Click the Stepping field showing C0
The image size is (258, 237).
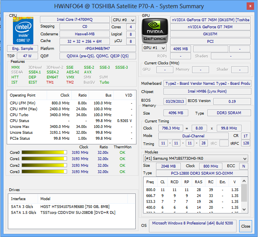pos(85,27)
